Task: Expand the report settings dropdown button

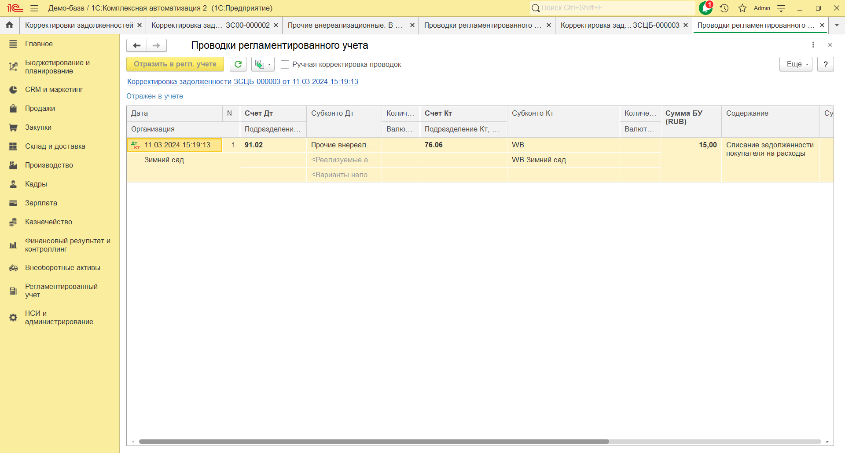Action: coord(263,64)
